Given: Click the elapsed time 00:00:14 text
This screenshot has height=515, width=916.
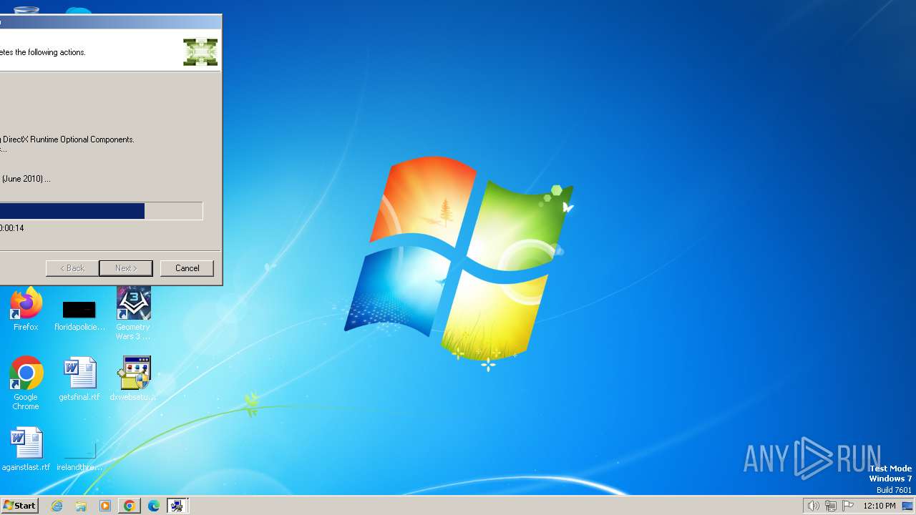Looking at the screenshot, I should coord(12,228).
